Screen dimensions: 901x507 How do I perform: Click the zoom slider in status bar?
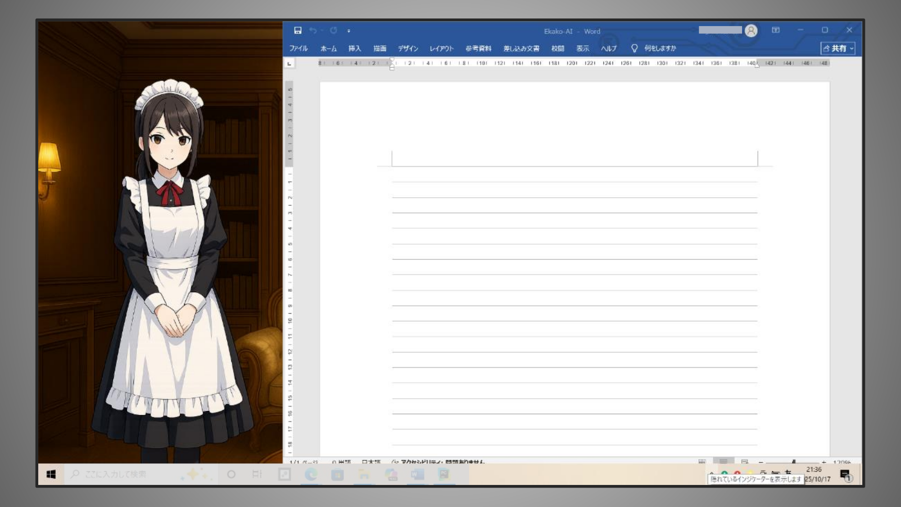point(793,462)
